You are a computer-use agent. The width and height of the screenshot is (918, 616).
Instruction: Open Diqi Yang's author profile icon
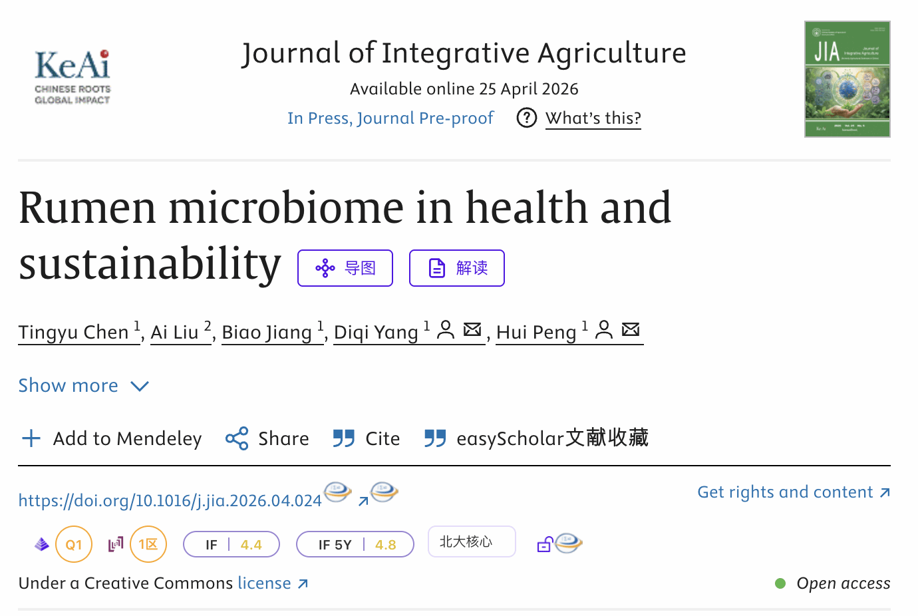pos(446,329)
